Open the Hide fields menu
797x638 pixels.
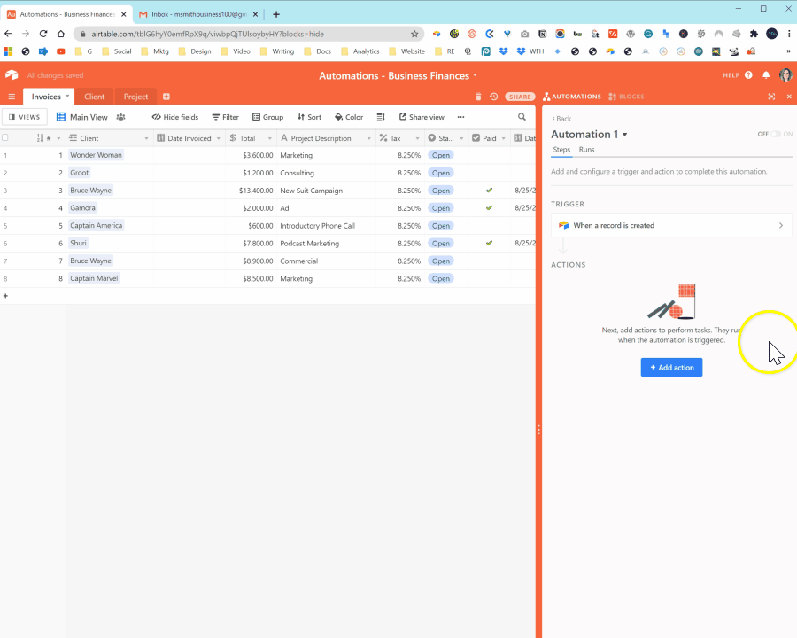click(174, 116)
